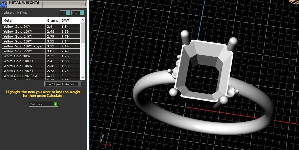This screenshot has height=150, width=299.
Task: Click the 3.11 grams value
Action: [x=50, y=76]
